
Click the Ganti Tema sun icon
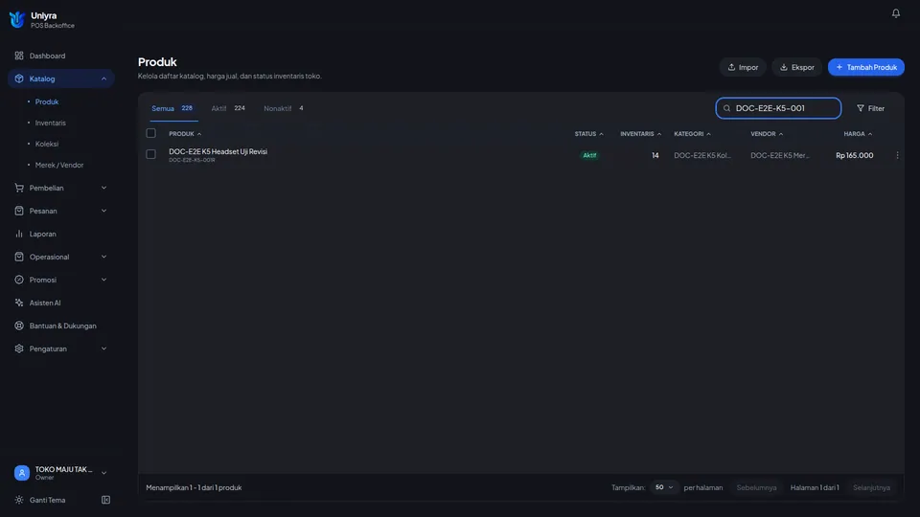tap(19, 500)
